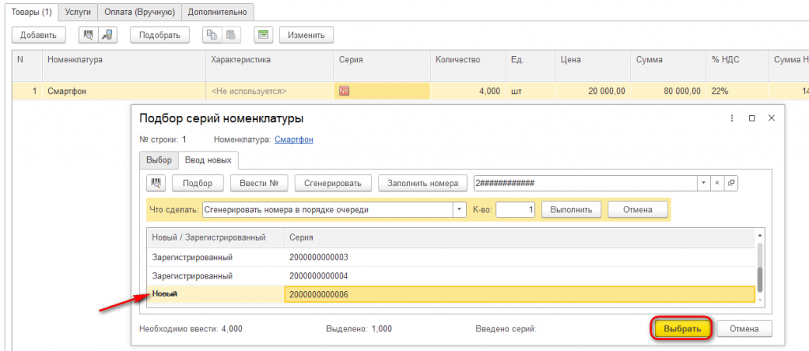Screen dimensions: 809x351
Task: Select series 2000000000004 row
Action: coord(451,276)
